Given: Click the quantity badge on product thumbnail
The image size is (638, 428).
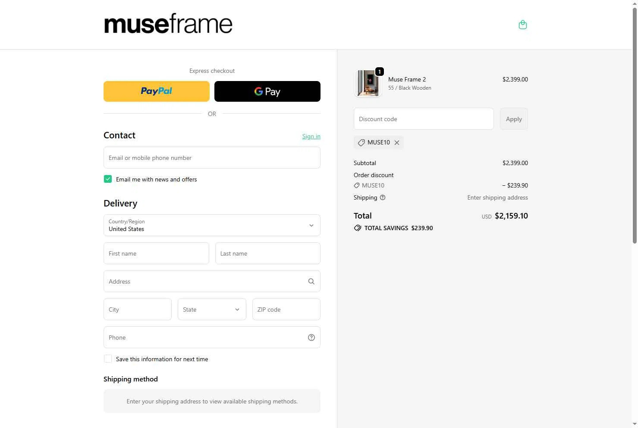Looking at the screenshot, I should [379, 72].
